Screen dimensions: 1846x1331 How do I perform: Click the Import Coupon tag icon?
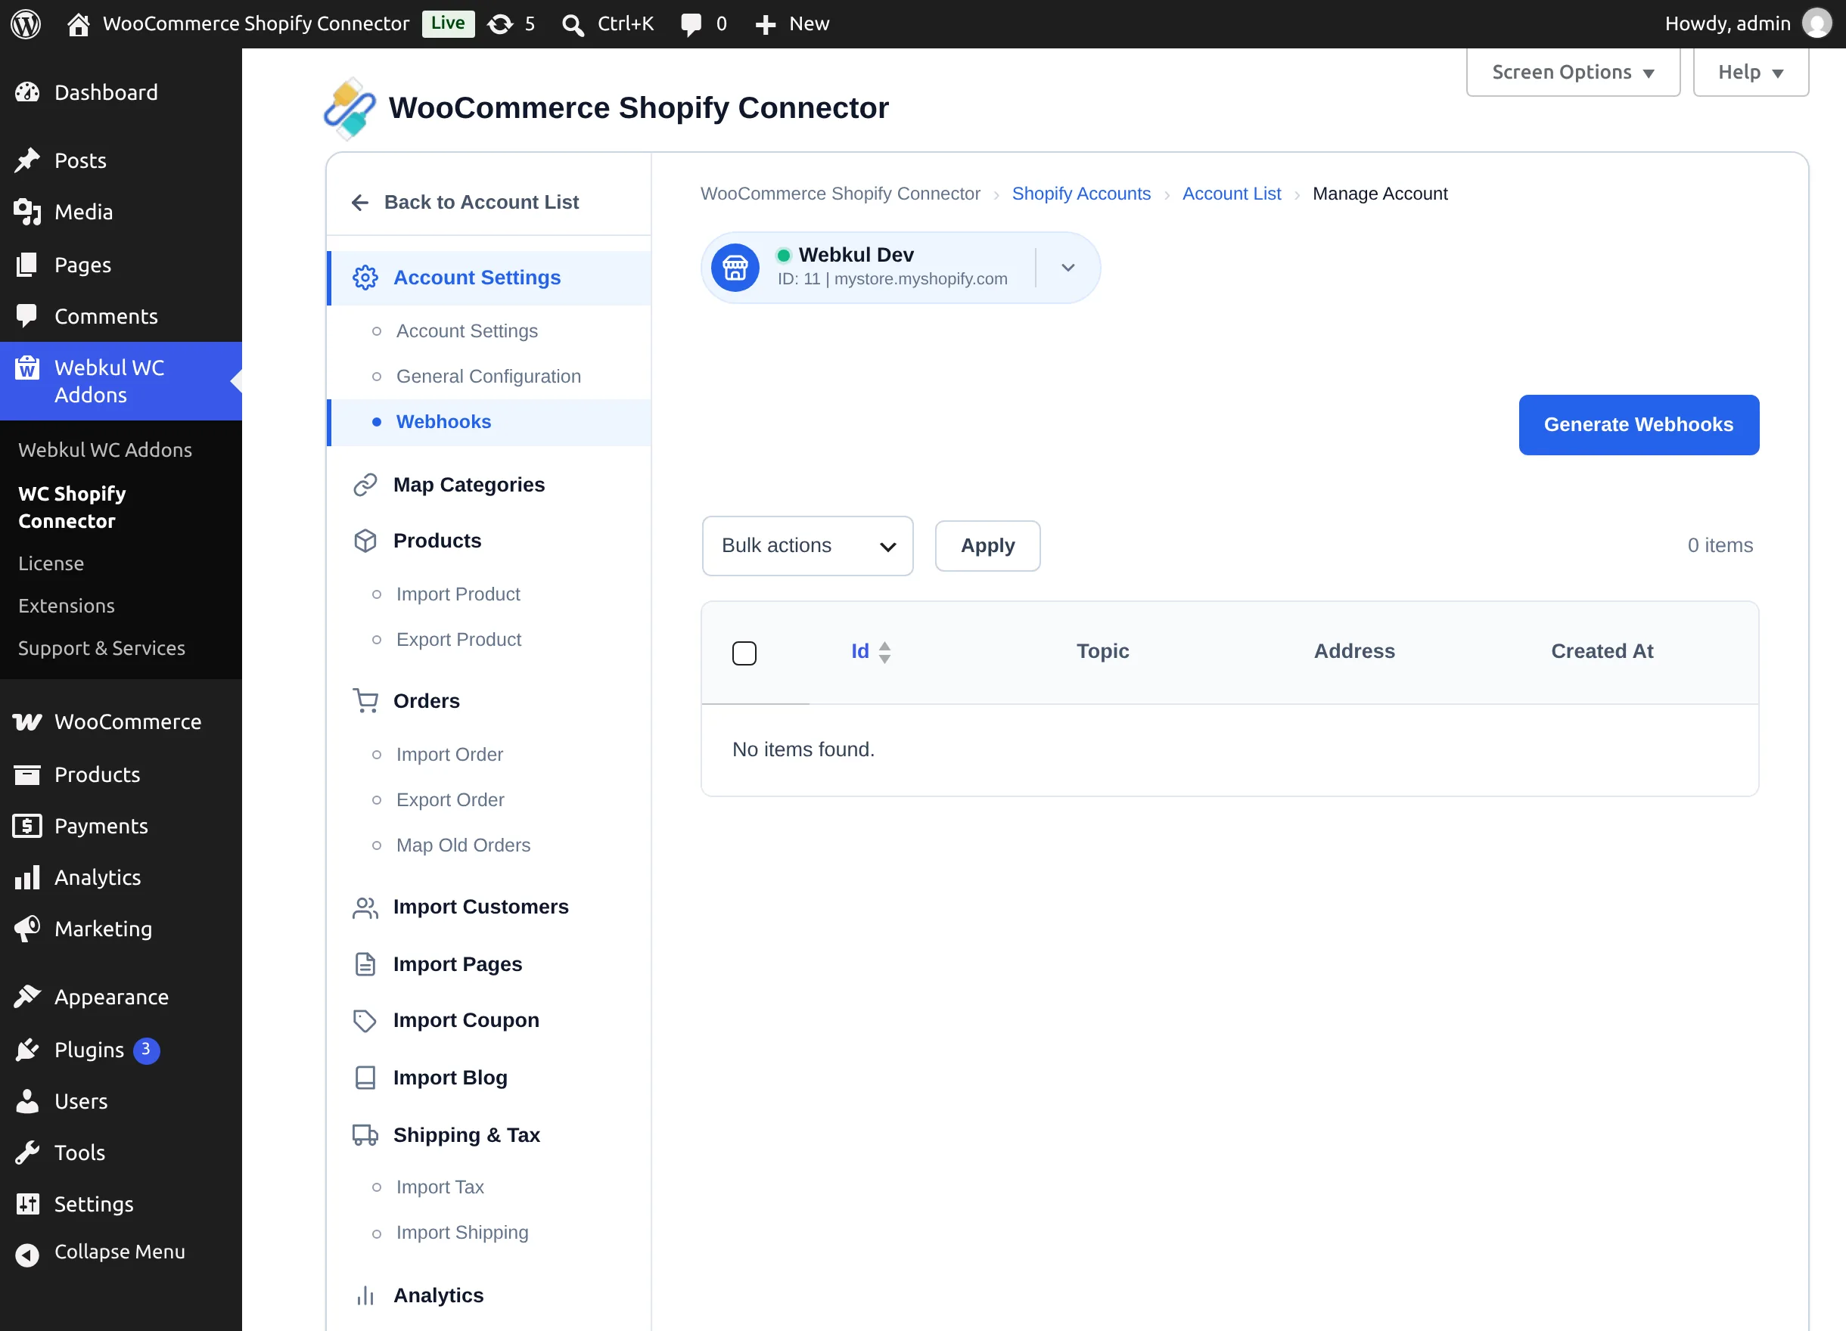(x=365, y=1021)
